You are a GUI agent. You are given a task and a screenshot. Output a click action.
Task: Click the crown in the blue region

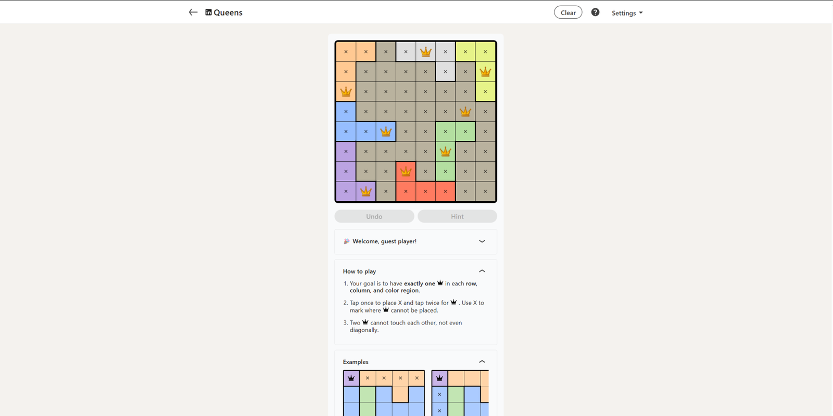(386, 132)
